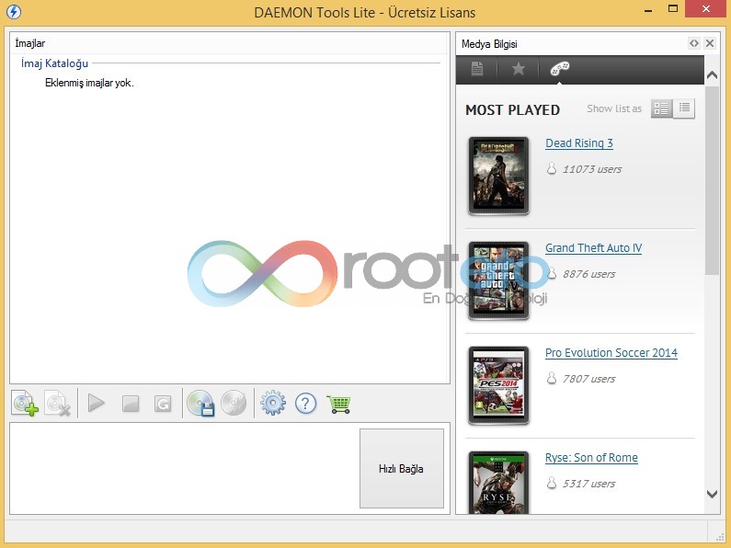Open Help with the question mark icon
This screenshot has height=548, width=731.
(x=306, y=403)
